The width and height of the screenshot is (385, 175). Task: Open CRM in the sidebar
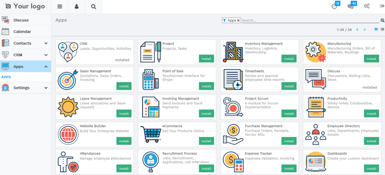(x=25, y=55)
